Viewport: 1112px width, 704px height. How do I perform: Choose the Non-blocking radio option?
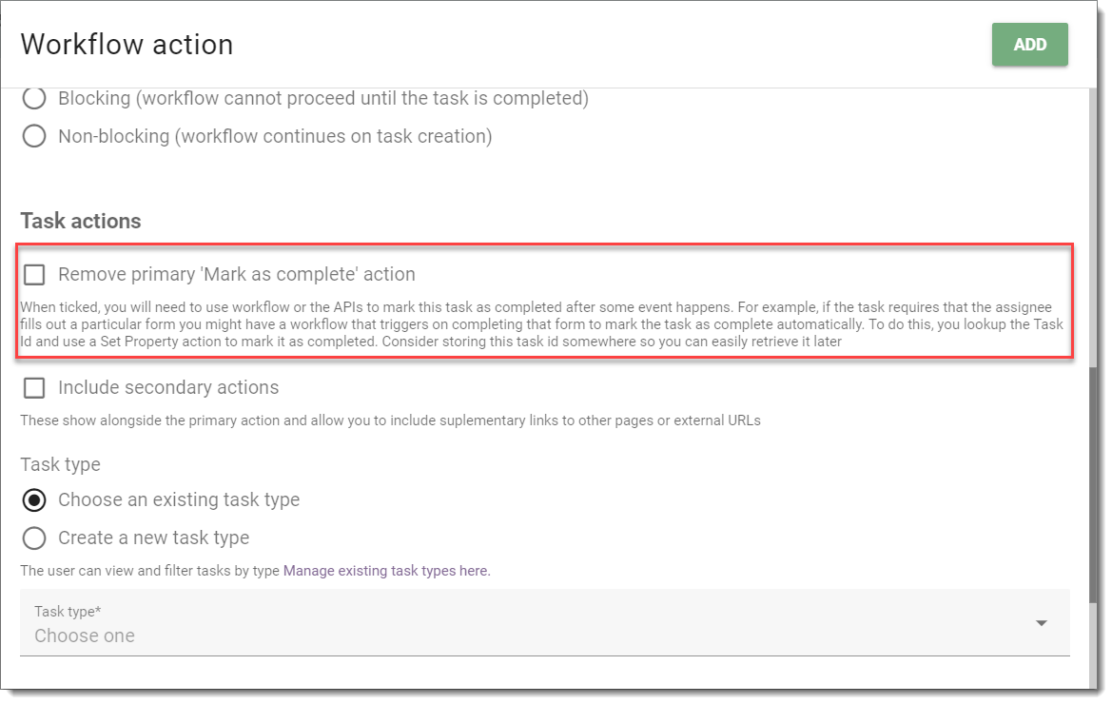click(x=34, y=135)
